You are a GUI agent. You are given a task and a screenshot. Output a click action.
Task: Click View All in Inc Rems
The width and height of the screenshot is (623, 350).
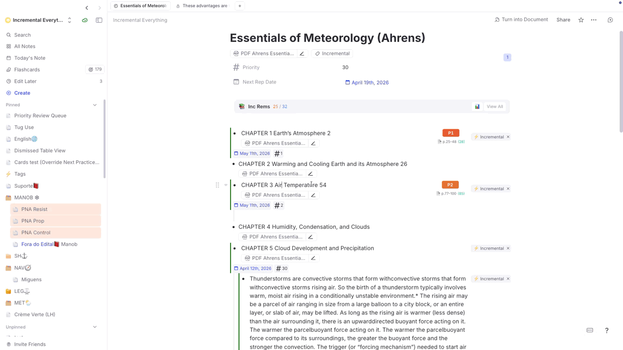[x=495, y=107]
